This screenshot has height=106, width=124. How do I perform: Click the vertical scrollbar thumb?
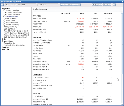[x=122, y=44]
